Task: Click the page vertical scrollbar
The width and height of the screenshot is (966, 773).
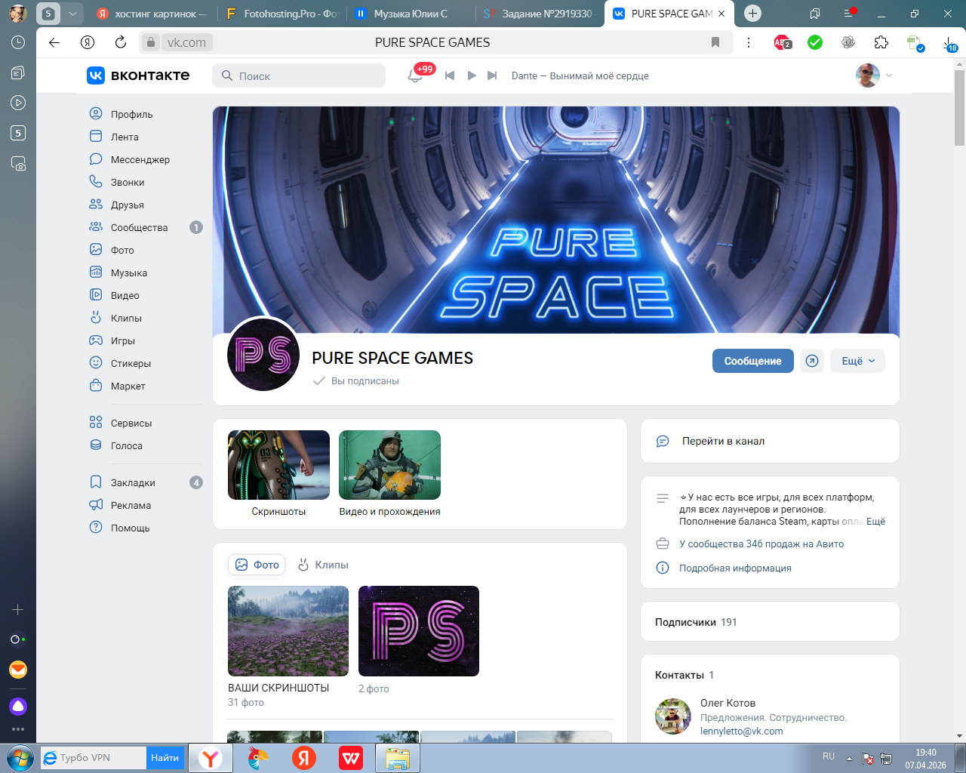Action: 959,107
